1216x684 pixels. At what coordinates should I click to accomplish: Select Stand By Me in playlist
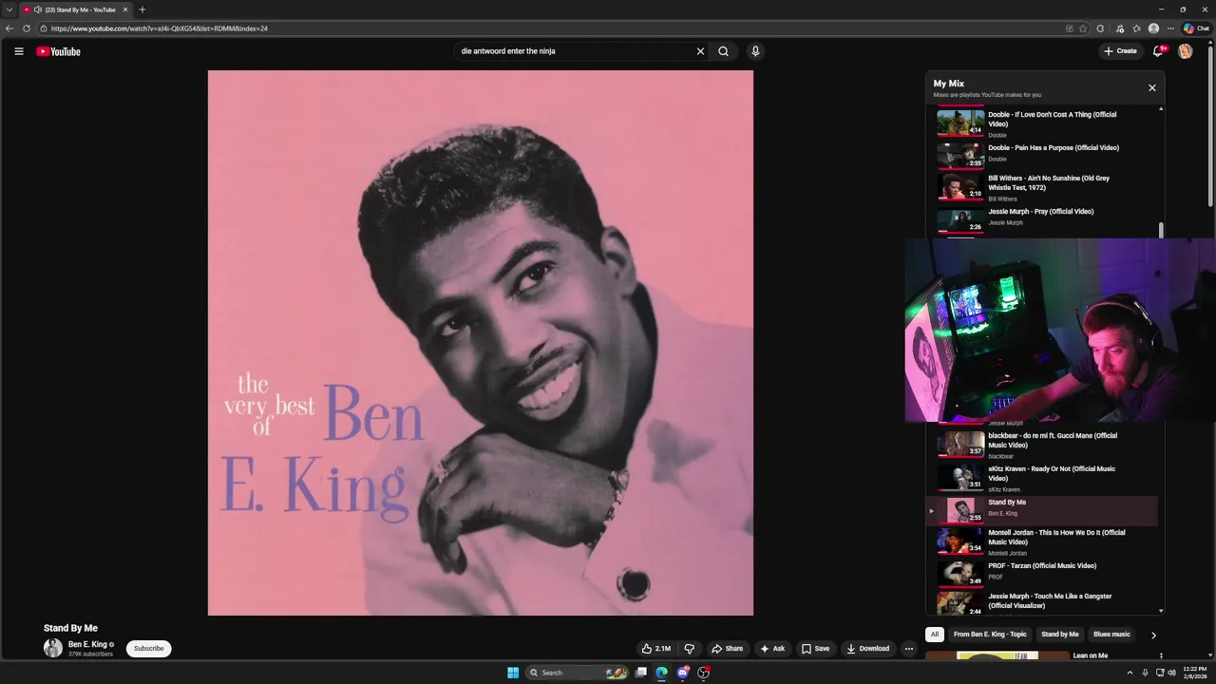coord(1041,510)
